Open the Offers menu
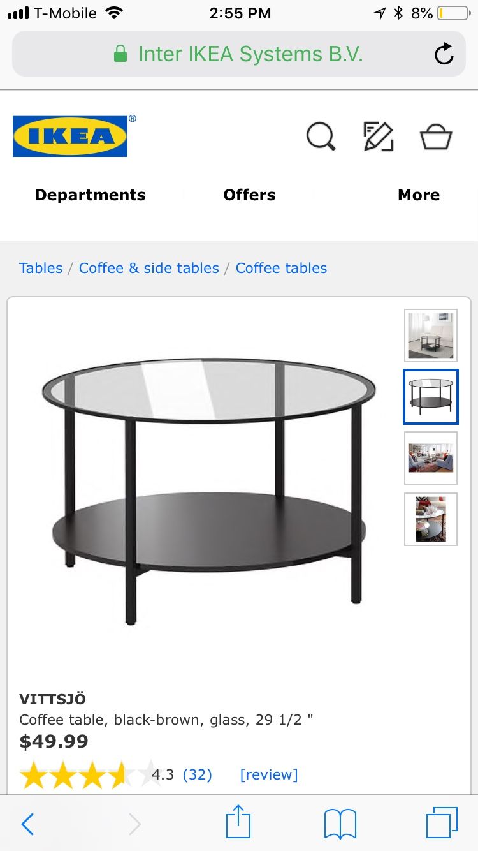The height and width of the screenshot is (851, 478). click(x=249, y=195)
